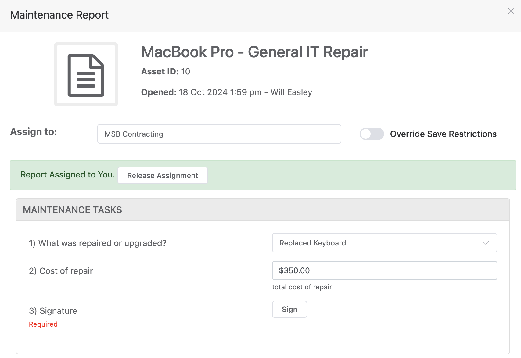Click the Maintenance Report dialog title
521x358 pixels.
[x=59, y=15]
